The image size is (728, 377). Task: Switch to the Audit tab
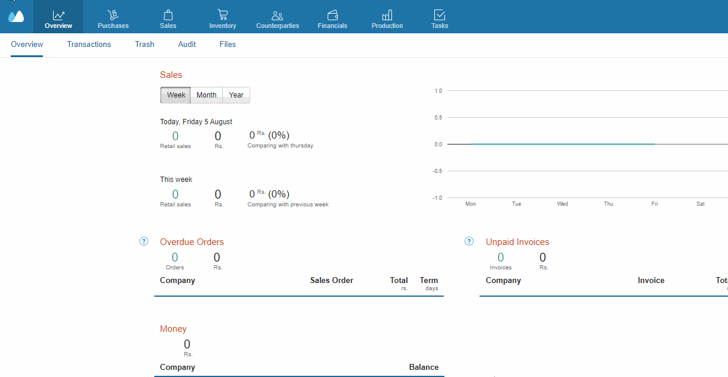click(x=187, y=45)
